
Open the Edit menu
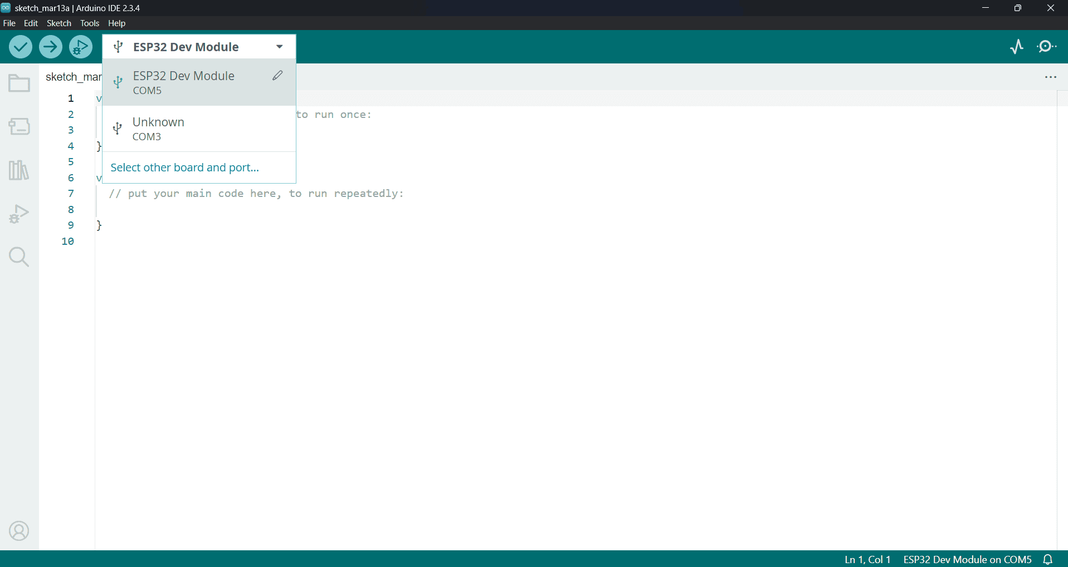pos(31,23)
